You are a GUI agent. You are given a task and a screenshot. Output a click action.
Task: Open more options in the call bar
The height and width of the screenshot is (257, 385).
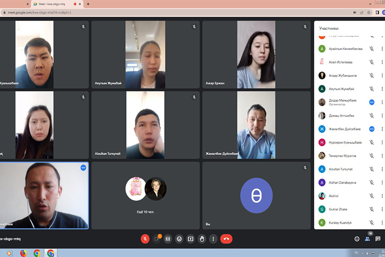[213, 239]
